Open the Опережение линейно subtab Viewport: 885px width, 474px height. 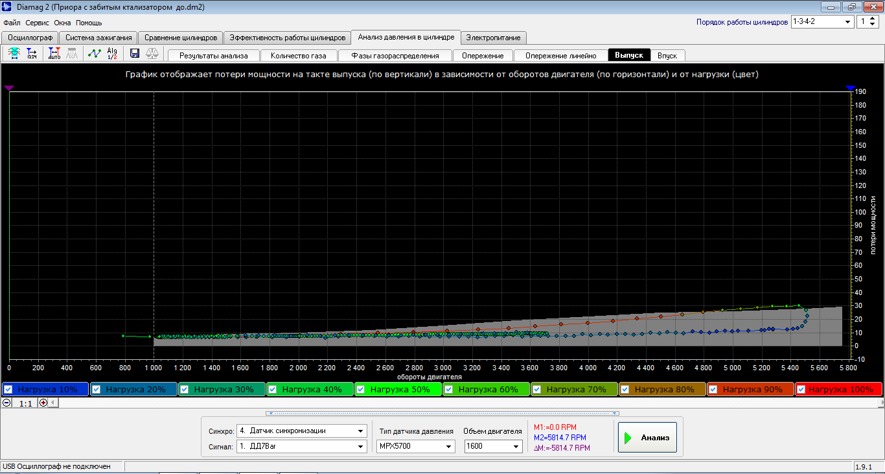pos(561,56)
